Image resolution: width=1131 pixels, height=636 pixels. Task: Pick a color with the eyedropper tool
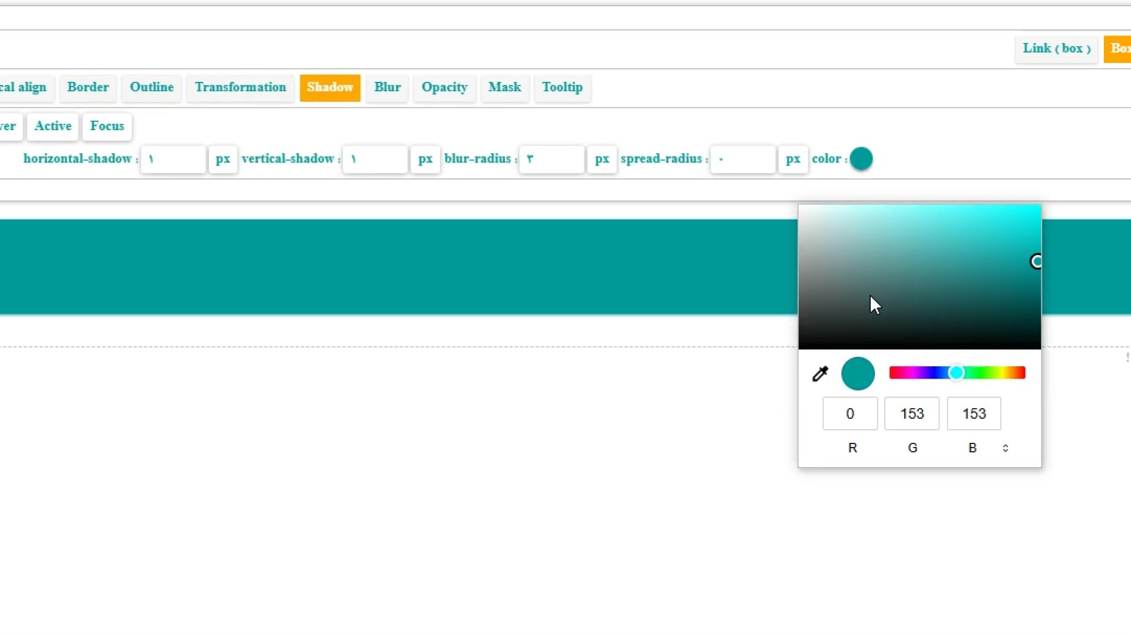[820, 374]
